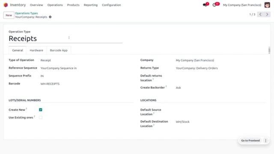Switch to the Barcode App tab

[x=59, y=50]
